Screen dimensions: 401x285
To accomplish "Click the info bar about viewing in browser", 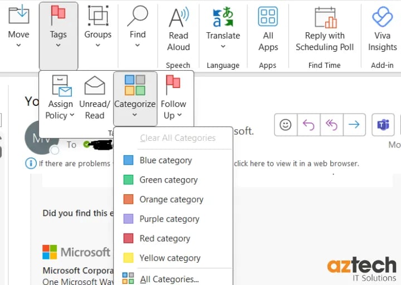I will click(192, 163).
